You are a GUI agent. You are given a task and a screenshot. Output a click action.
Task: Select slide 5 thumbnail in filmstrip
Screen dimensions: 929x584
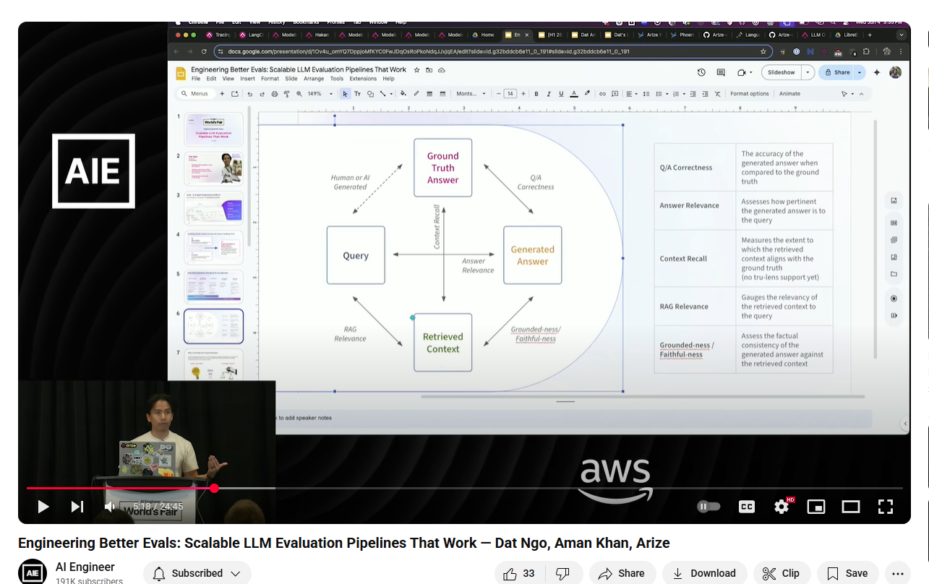213,286
